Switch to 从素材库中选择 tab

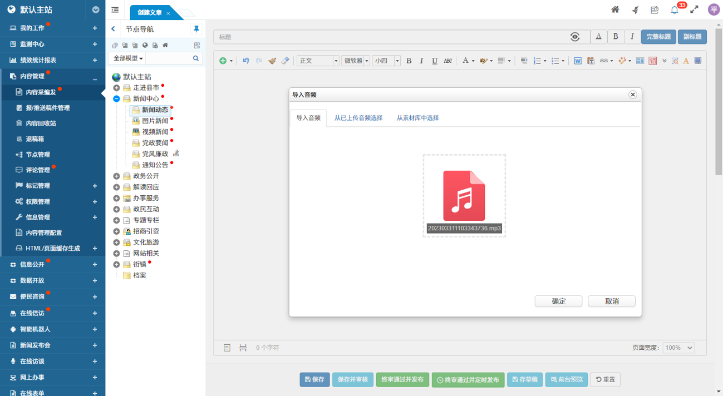click(x=417, y=118)
